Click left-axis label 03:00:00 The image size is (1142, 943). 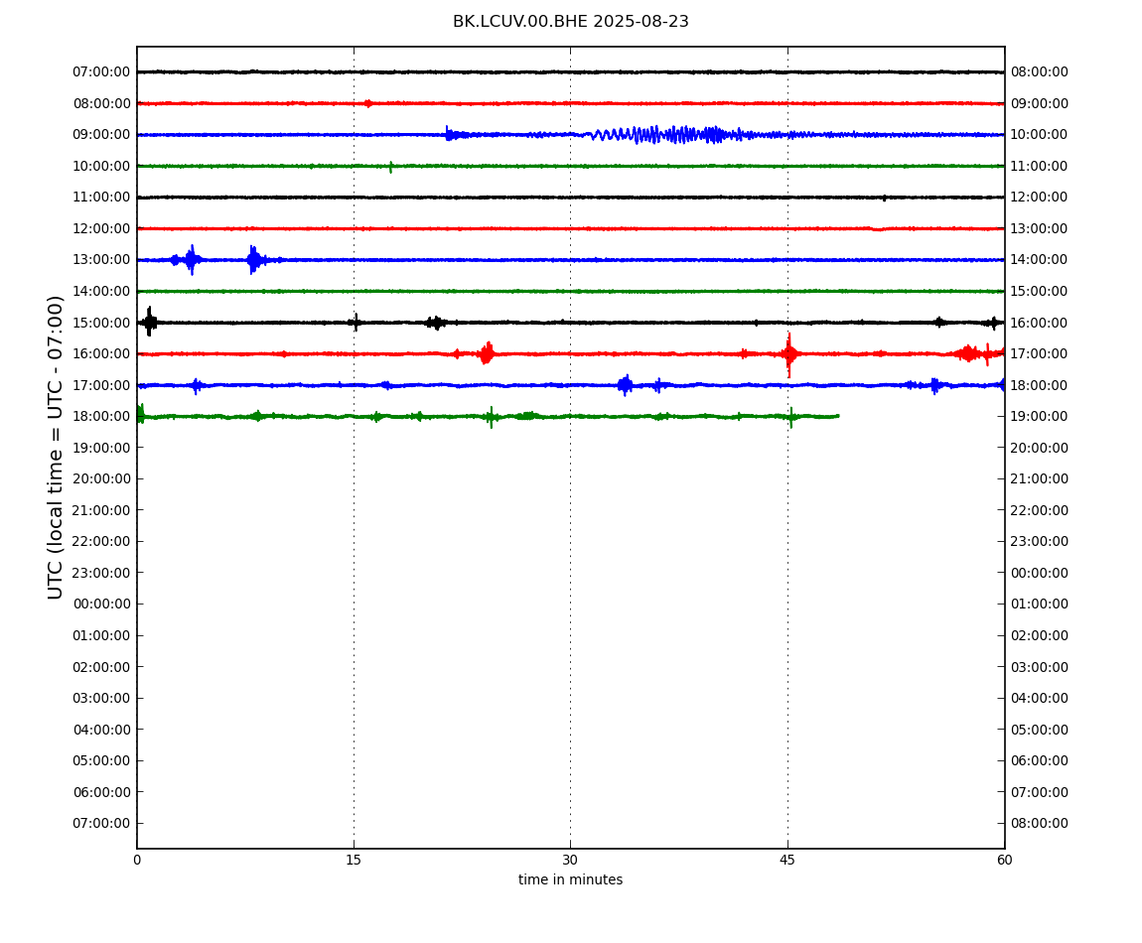(101, 699)
